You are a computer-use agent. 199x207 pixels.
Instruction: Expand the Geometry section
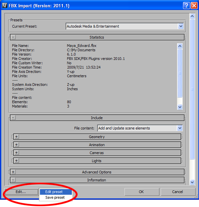pyautogui.click(x=17, y=137)
